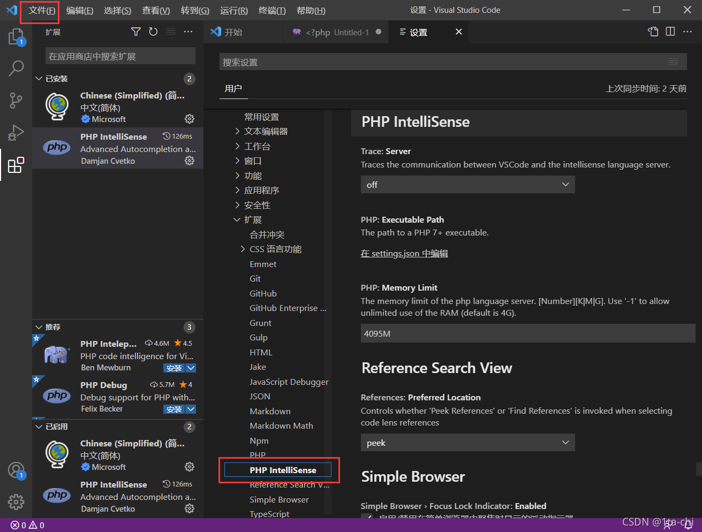The width and height of the screenshot is (702, 532).
Task: Select GitHub Enterprise in settings tree
Action: click(x=288, y=308)
